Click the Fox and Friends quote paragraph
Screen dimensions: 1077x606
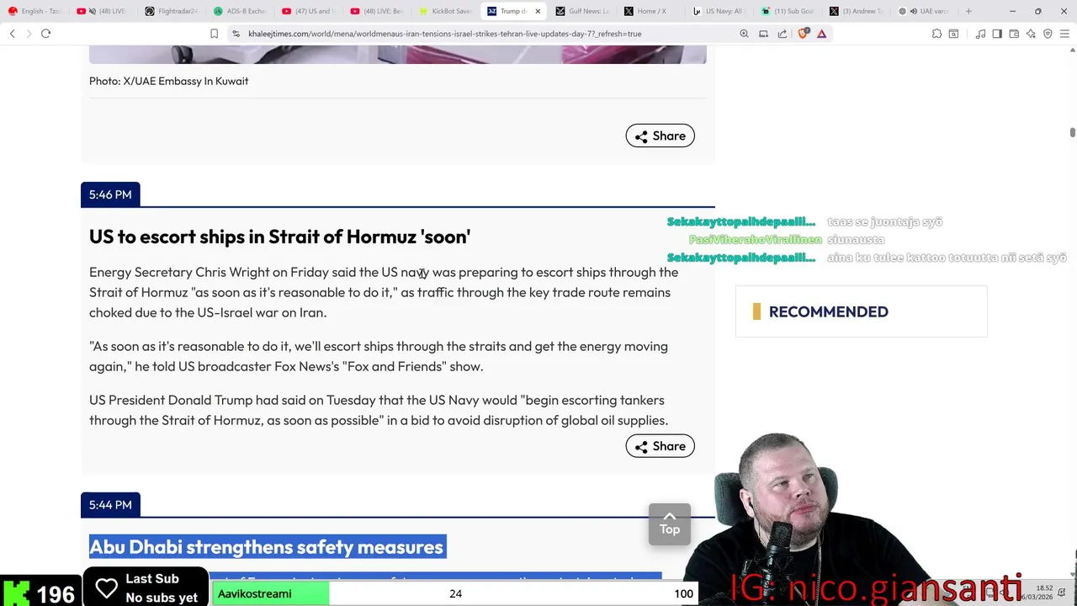(x=379, y=356)
